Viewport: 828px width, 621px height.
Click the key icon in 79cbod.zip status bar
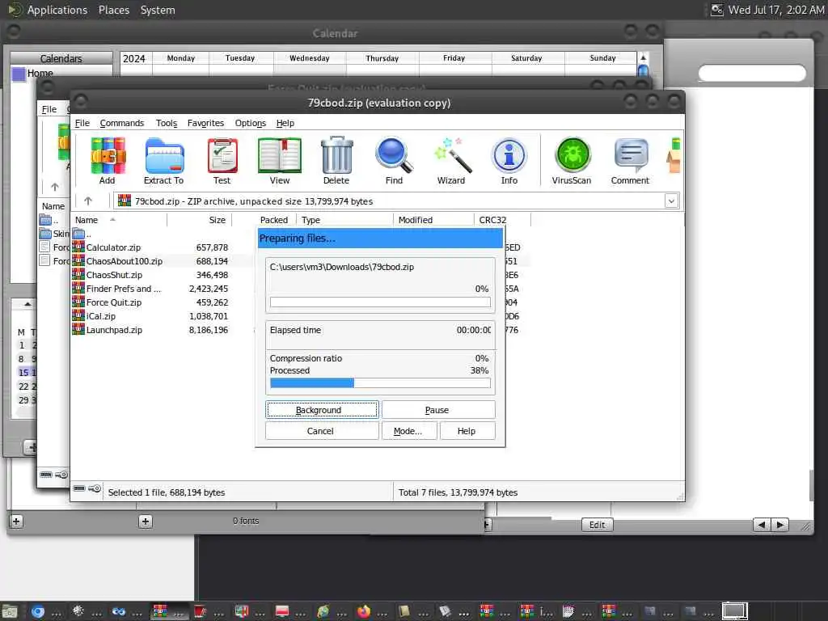coord(95,488)
